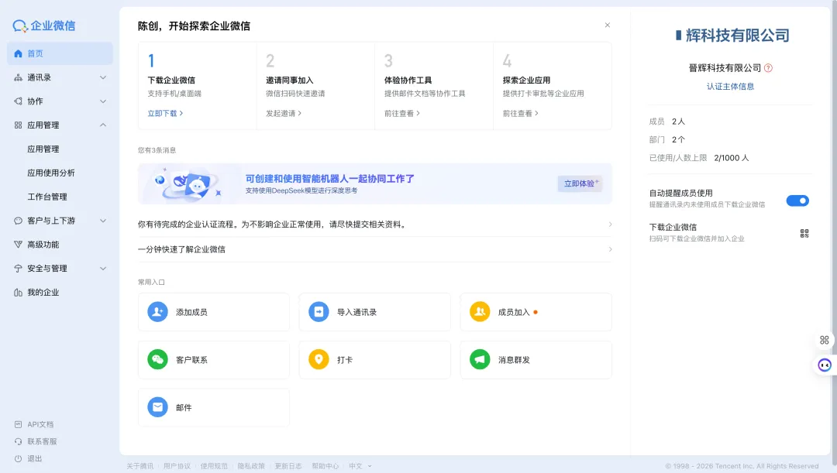This screenshot has height=473, width=837.
Task: Click 前往查看 under 体验协作工具
Action: coord(402,113)
